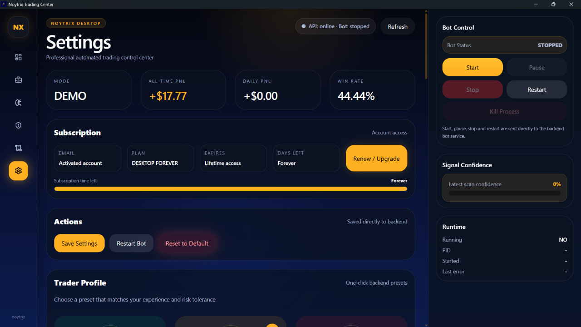Click the MODE DEMO card
Viewport: 581px width, 327px height.
[89, 90]
